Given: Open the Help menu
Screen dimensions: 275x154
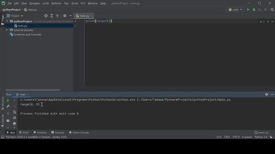Looking at the screenshot, I should pyautogui.click(x=103, y=3).
